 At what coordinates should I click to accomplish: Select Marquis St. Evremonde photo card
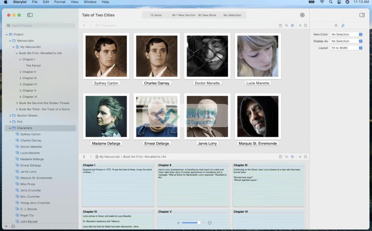click(x=258, y=116)
